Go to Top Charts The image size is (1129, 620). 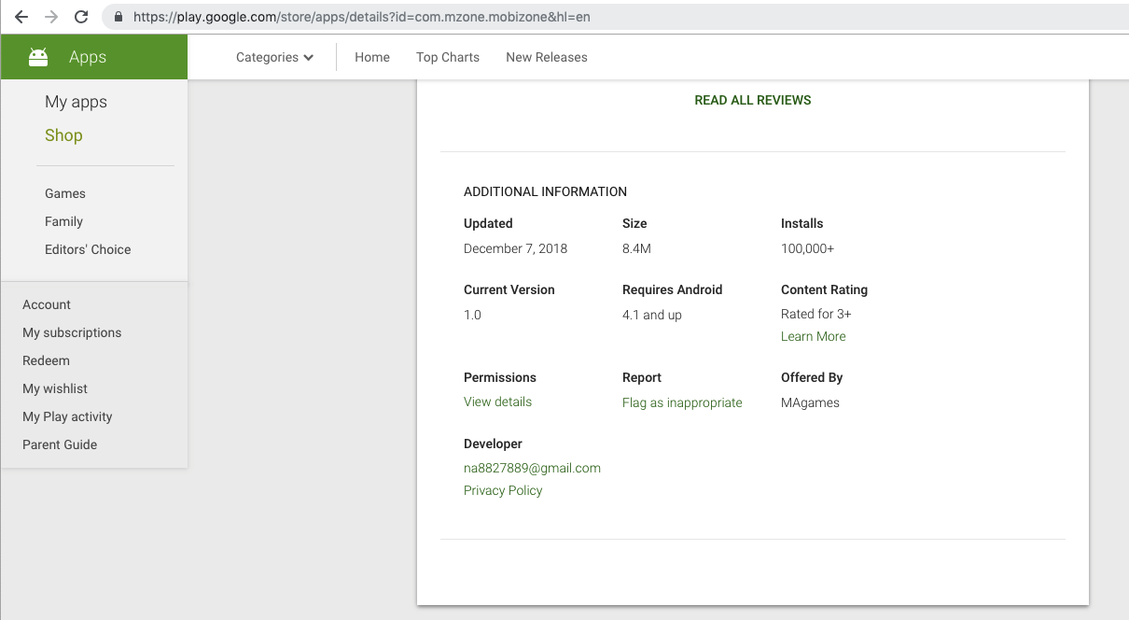click(448, 57)
